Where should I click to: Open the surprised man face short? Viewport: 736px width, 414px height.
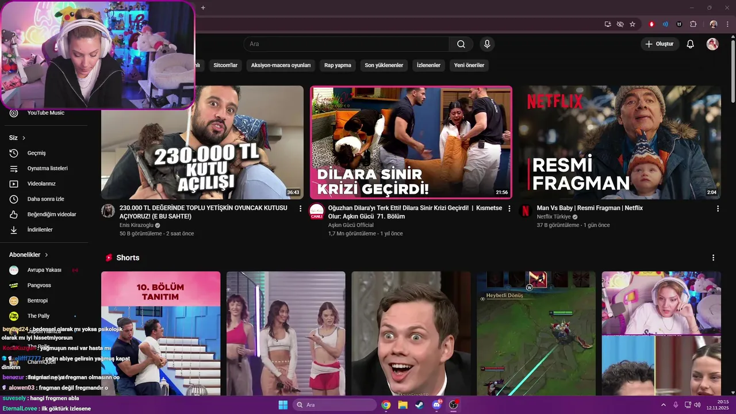[411, 333]
